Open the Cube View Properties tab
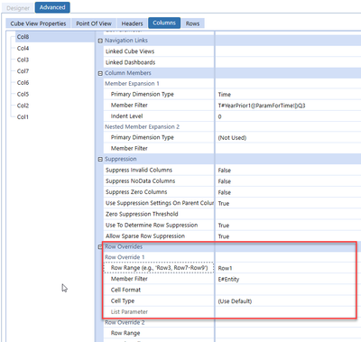Screen dimensions: 361x342 [x=38, y=23]
